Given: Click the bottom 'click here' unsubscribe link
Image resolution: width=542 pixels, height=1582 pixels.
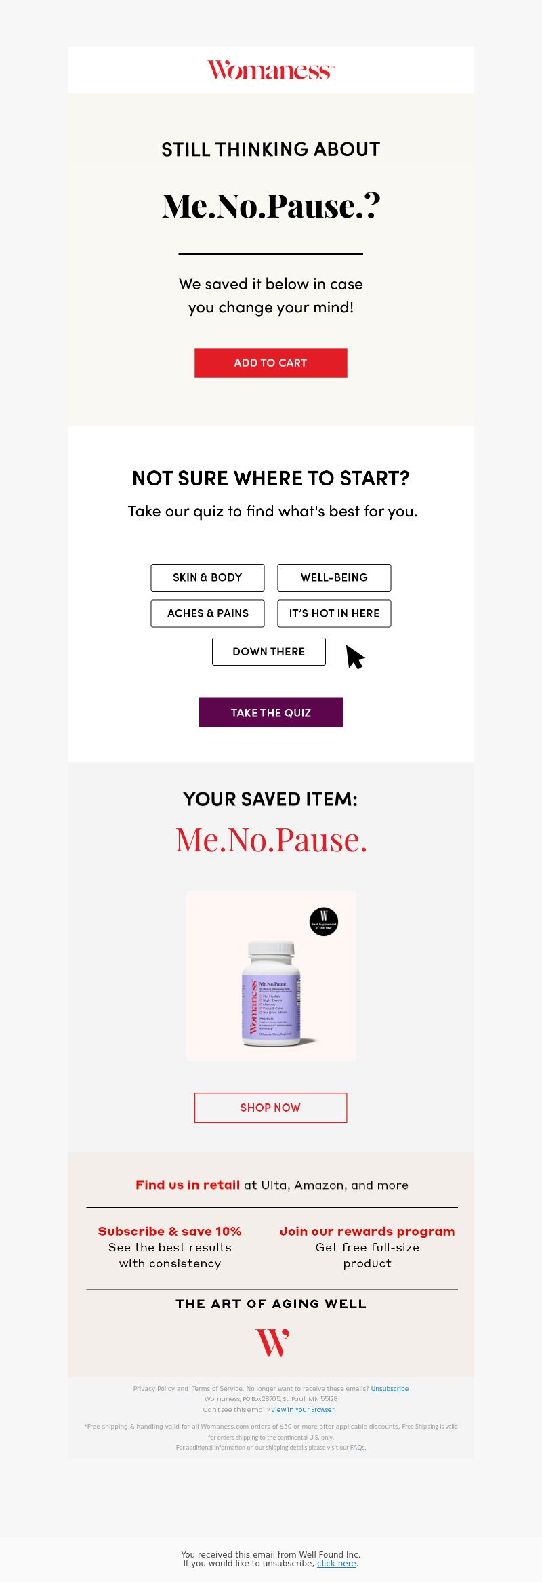Looking at the screenshot, I should point(337,1563).
